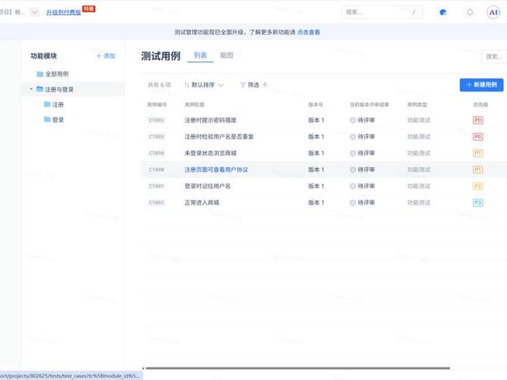507x380 pixels.
Task: Click P1 priority badge for 注册页面可查看用户协议
Action: (x=478, y=170)
